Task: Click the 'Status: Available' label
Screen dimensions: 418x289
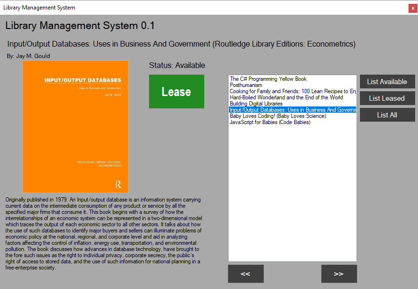Action: (x=177, y=65)
